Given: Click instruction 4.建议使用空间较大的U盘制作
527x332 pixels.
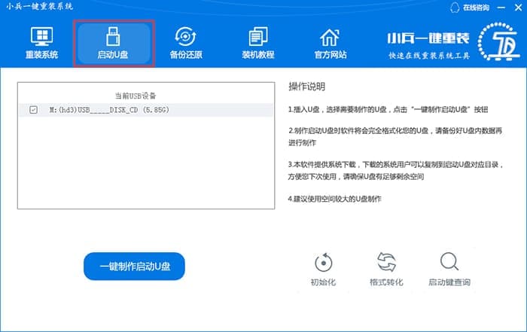Looking at the screenshot, I should coord(335,199).
